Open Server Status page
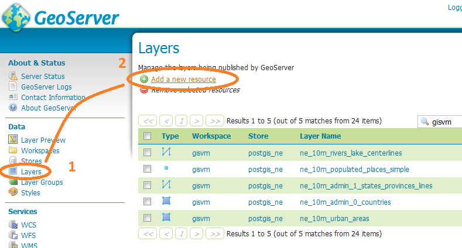Screen dimensions: 462x248 (x=43, y=77)
